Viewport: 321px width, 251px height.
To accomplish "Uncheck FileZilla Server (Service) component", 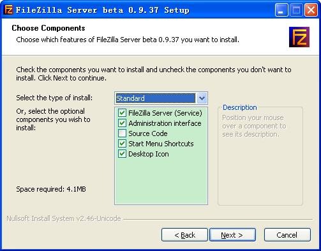I will point(122,113).
